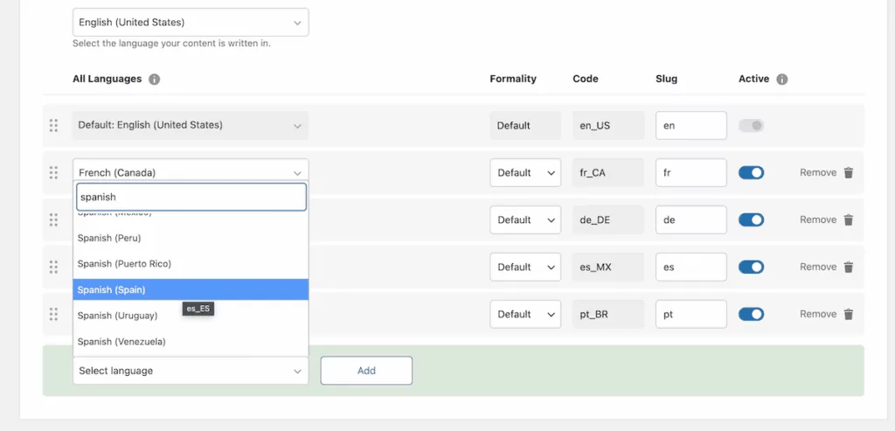This screenshot has height=431, width=895.
Task: Click the drag handle on the de_DE row
Action: point(53,219)
